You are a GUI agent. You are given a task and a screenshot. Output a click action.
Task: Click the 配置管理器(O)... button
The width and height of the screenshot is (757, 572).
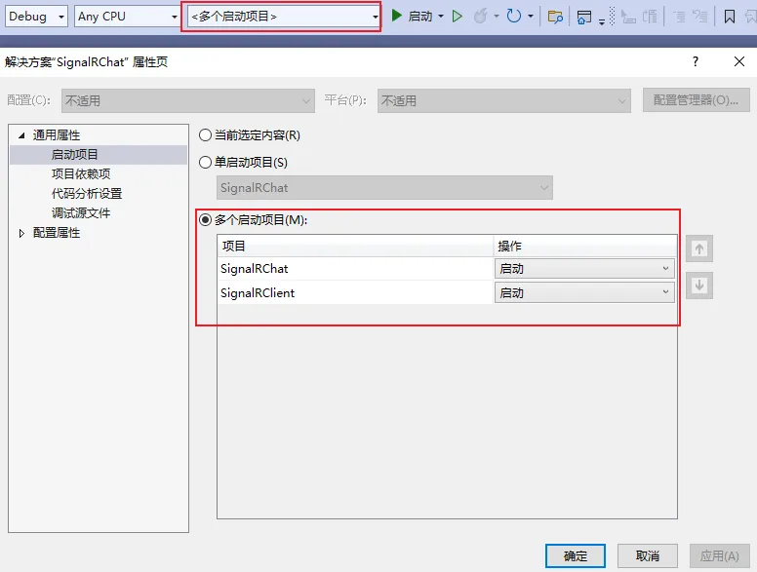(x=696, y=99)
